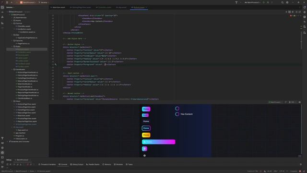Open the BatchProcess2 run configuration dropdown
The image size is (307, 173).
(x=252, y=2)
